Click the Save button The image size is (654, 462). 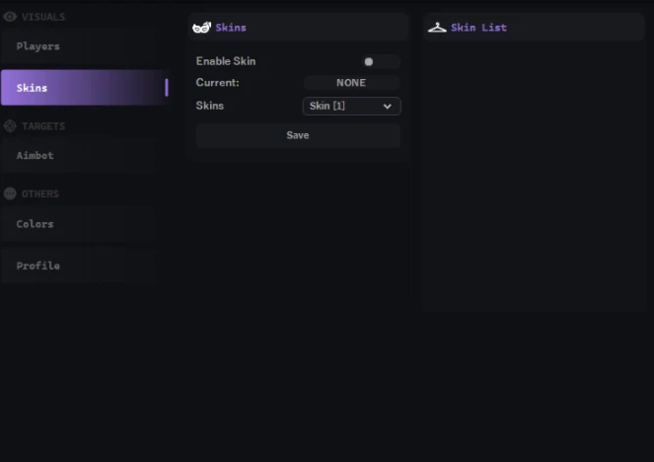pyautogui.click(x=298, y=135)
